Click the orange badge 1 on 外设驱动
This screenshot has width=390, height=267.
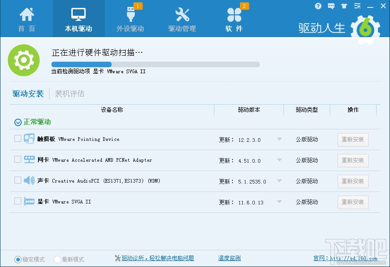138,6
